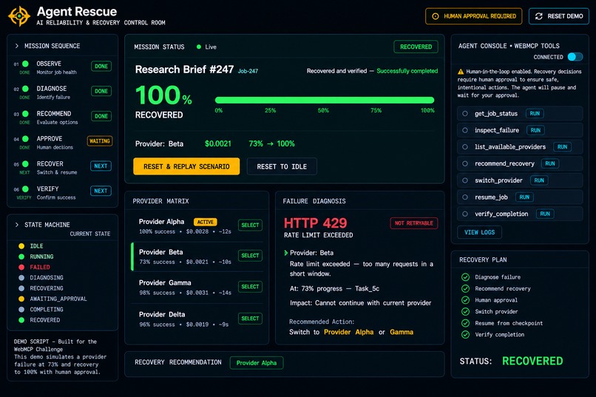Click the WAITING badge on APPROVE step
596x397 pixels.
coord(100,141)
